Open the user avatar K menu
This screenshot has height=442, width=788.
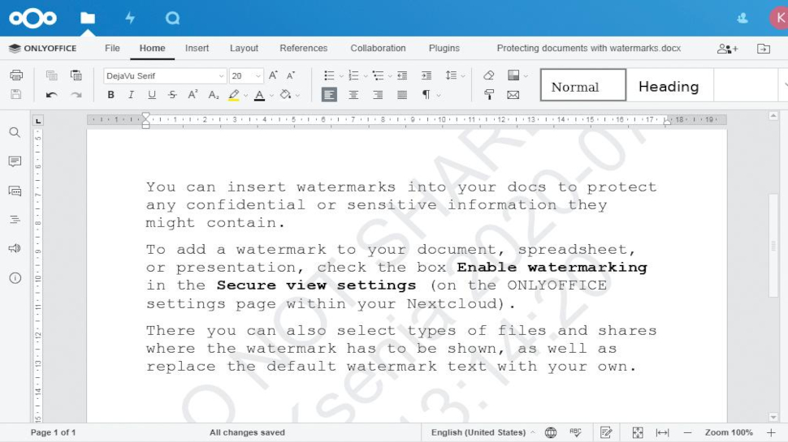coord(779,18)
